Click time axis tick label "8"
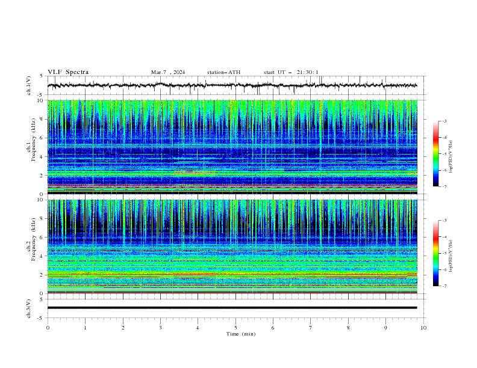The width and height of the screenshot is (477, 368). 348,328
